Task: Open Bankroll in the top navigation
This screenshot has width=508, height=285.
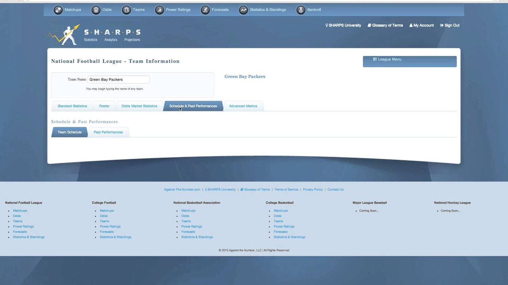Action: click(314, 10)
